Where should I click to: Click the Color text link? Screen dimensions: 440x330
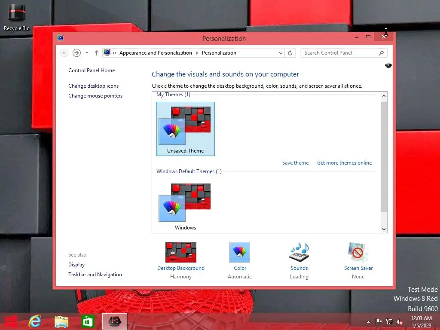point(240,268)
